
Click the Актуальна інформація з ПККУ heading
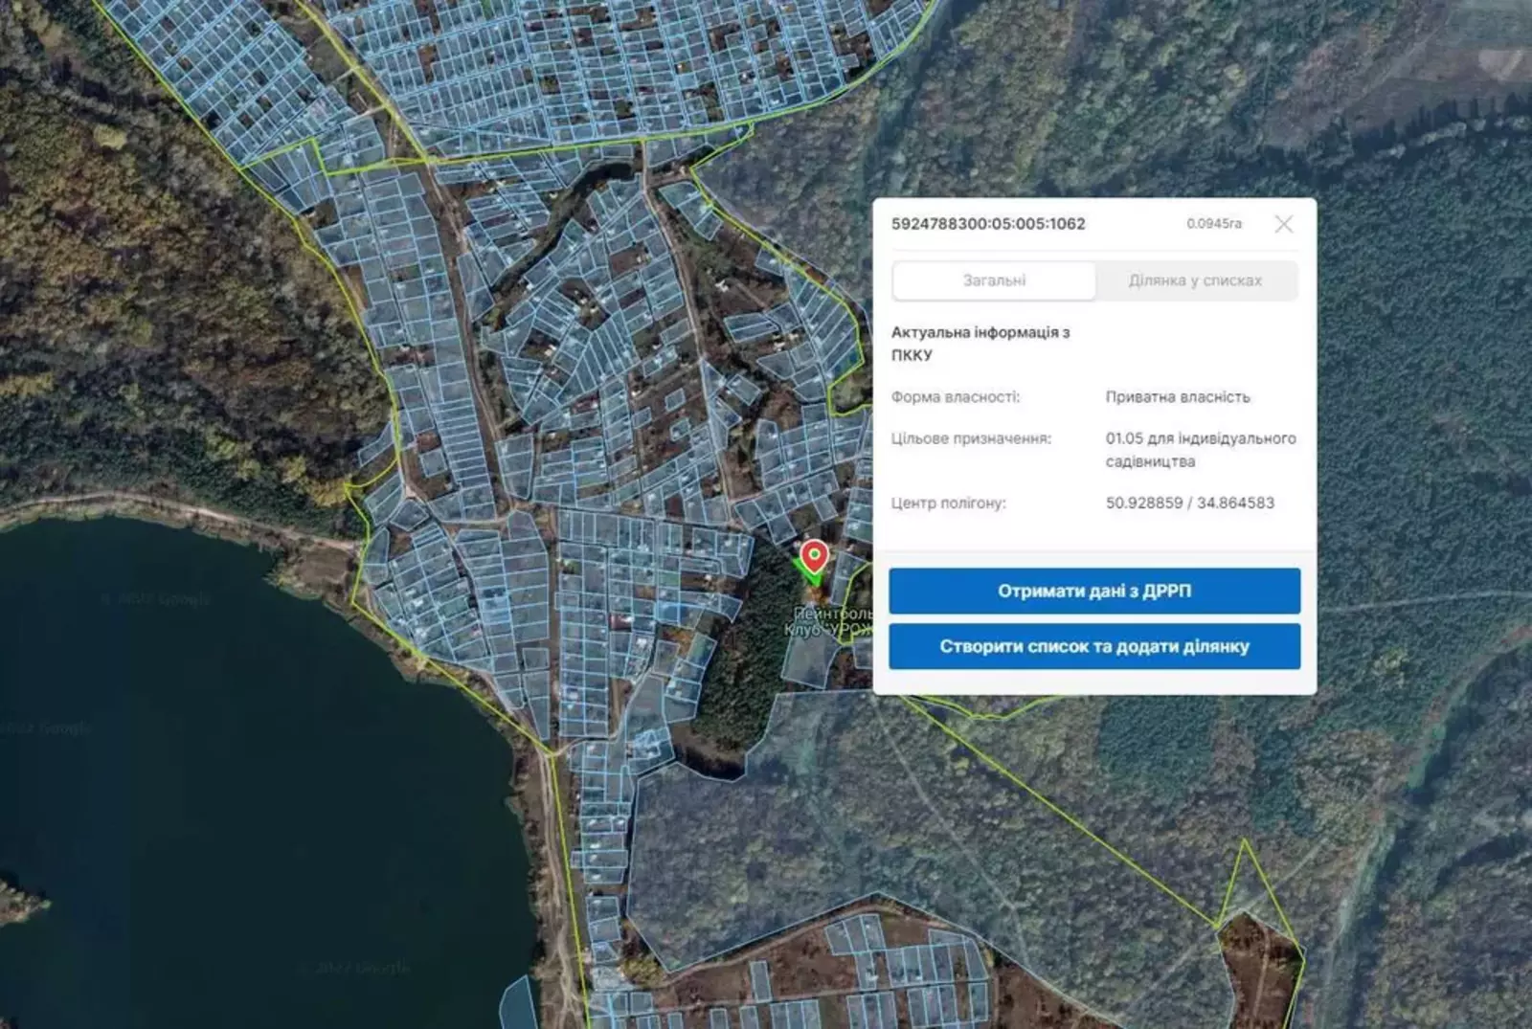point(980,343)
